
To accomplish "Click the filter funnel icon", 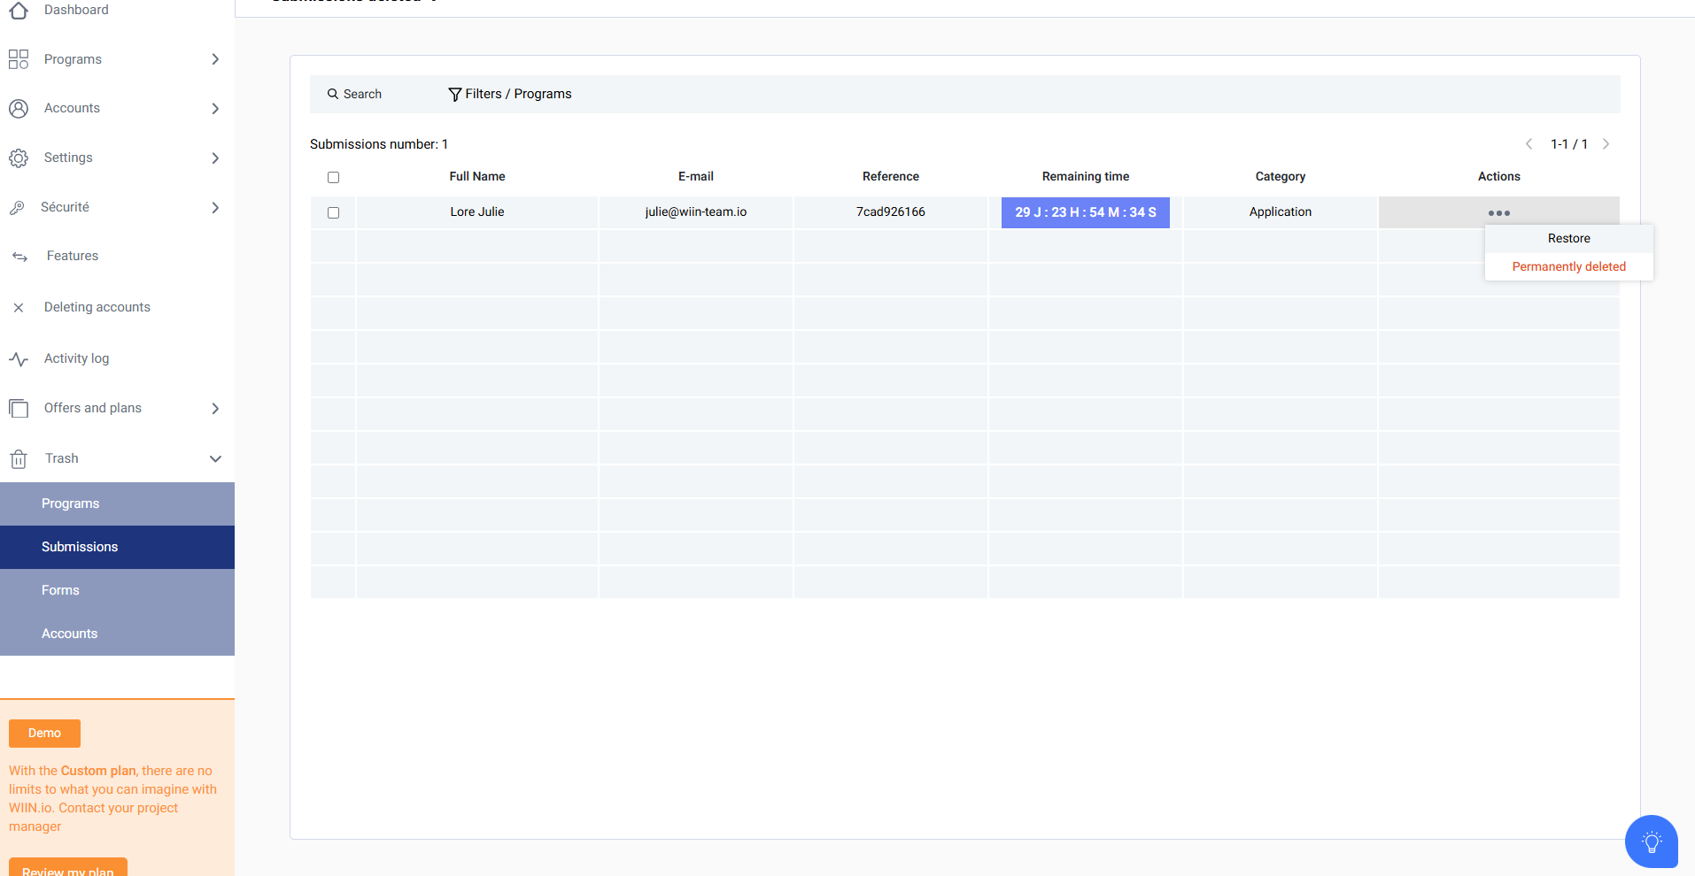I will (x=454, y=95).
